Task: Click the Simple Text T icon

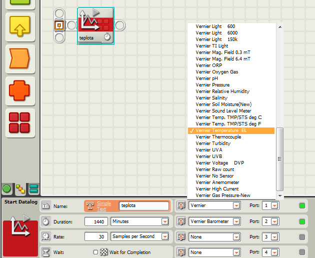Action: tap(90, 205)
